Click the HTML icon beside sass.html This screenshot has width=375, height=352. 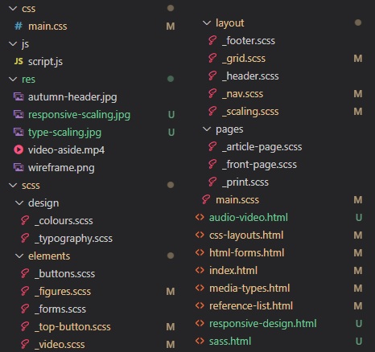pyautogui.click(x=200, y=341)
